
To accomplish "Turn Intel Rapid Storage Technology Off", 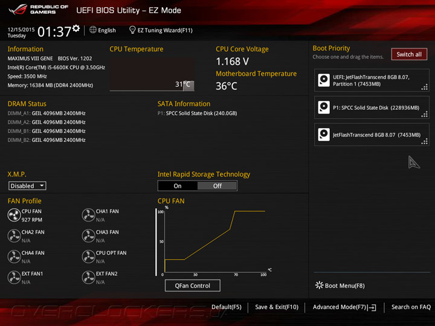I will point(217,186).
